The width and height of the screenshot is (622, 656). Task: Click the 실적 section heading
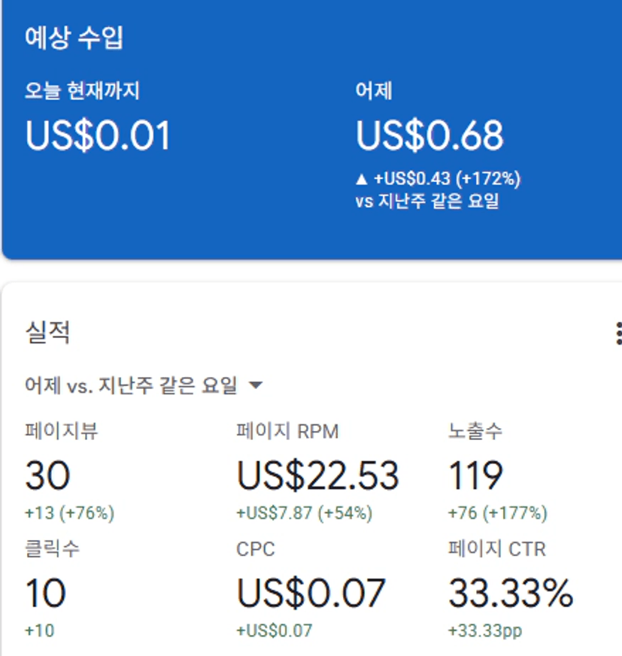click(48, 333)
